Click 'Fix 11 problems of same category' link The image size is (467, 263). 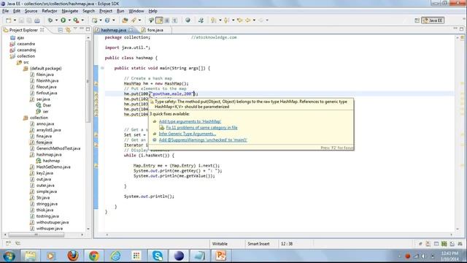tap(201, 128)
